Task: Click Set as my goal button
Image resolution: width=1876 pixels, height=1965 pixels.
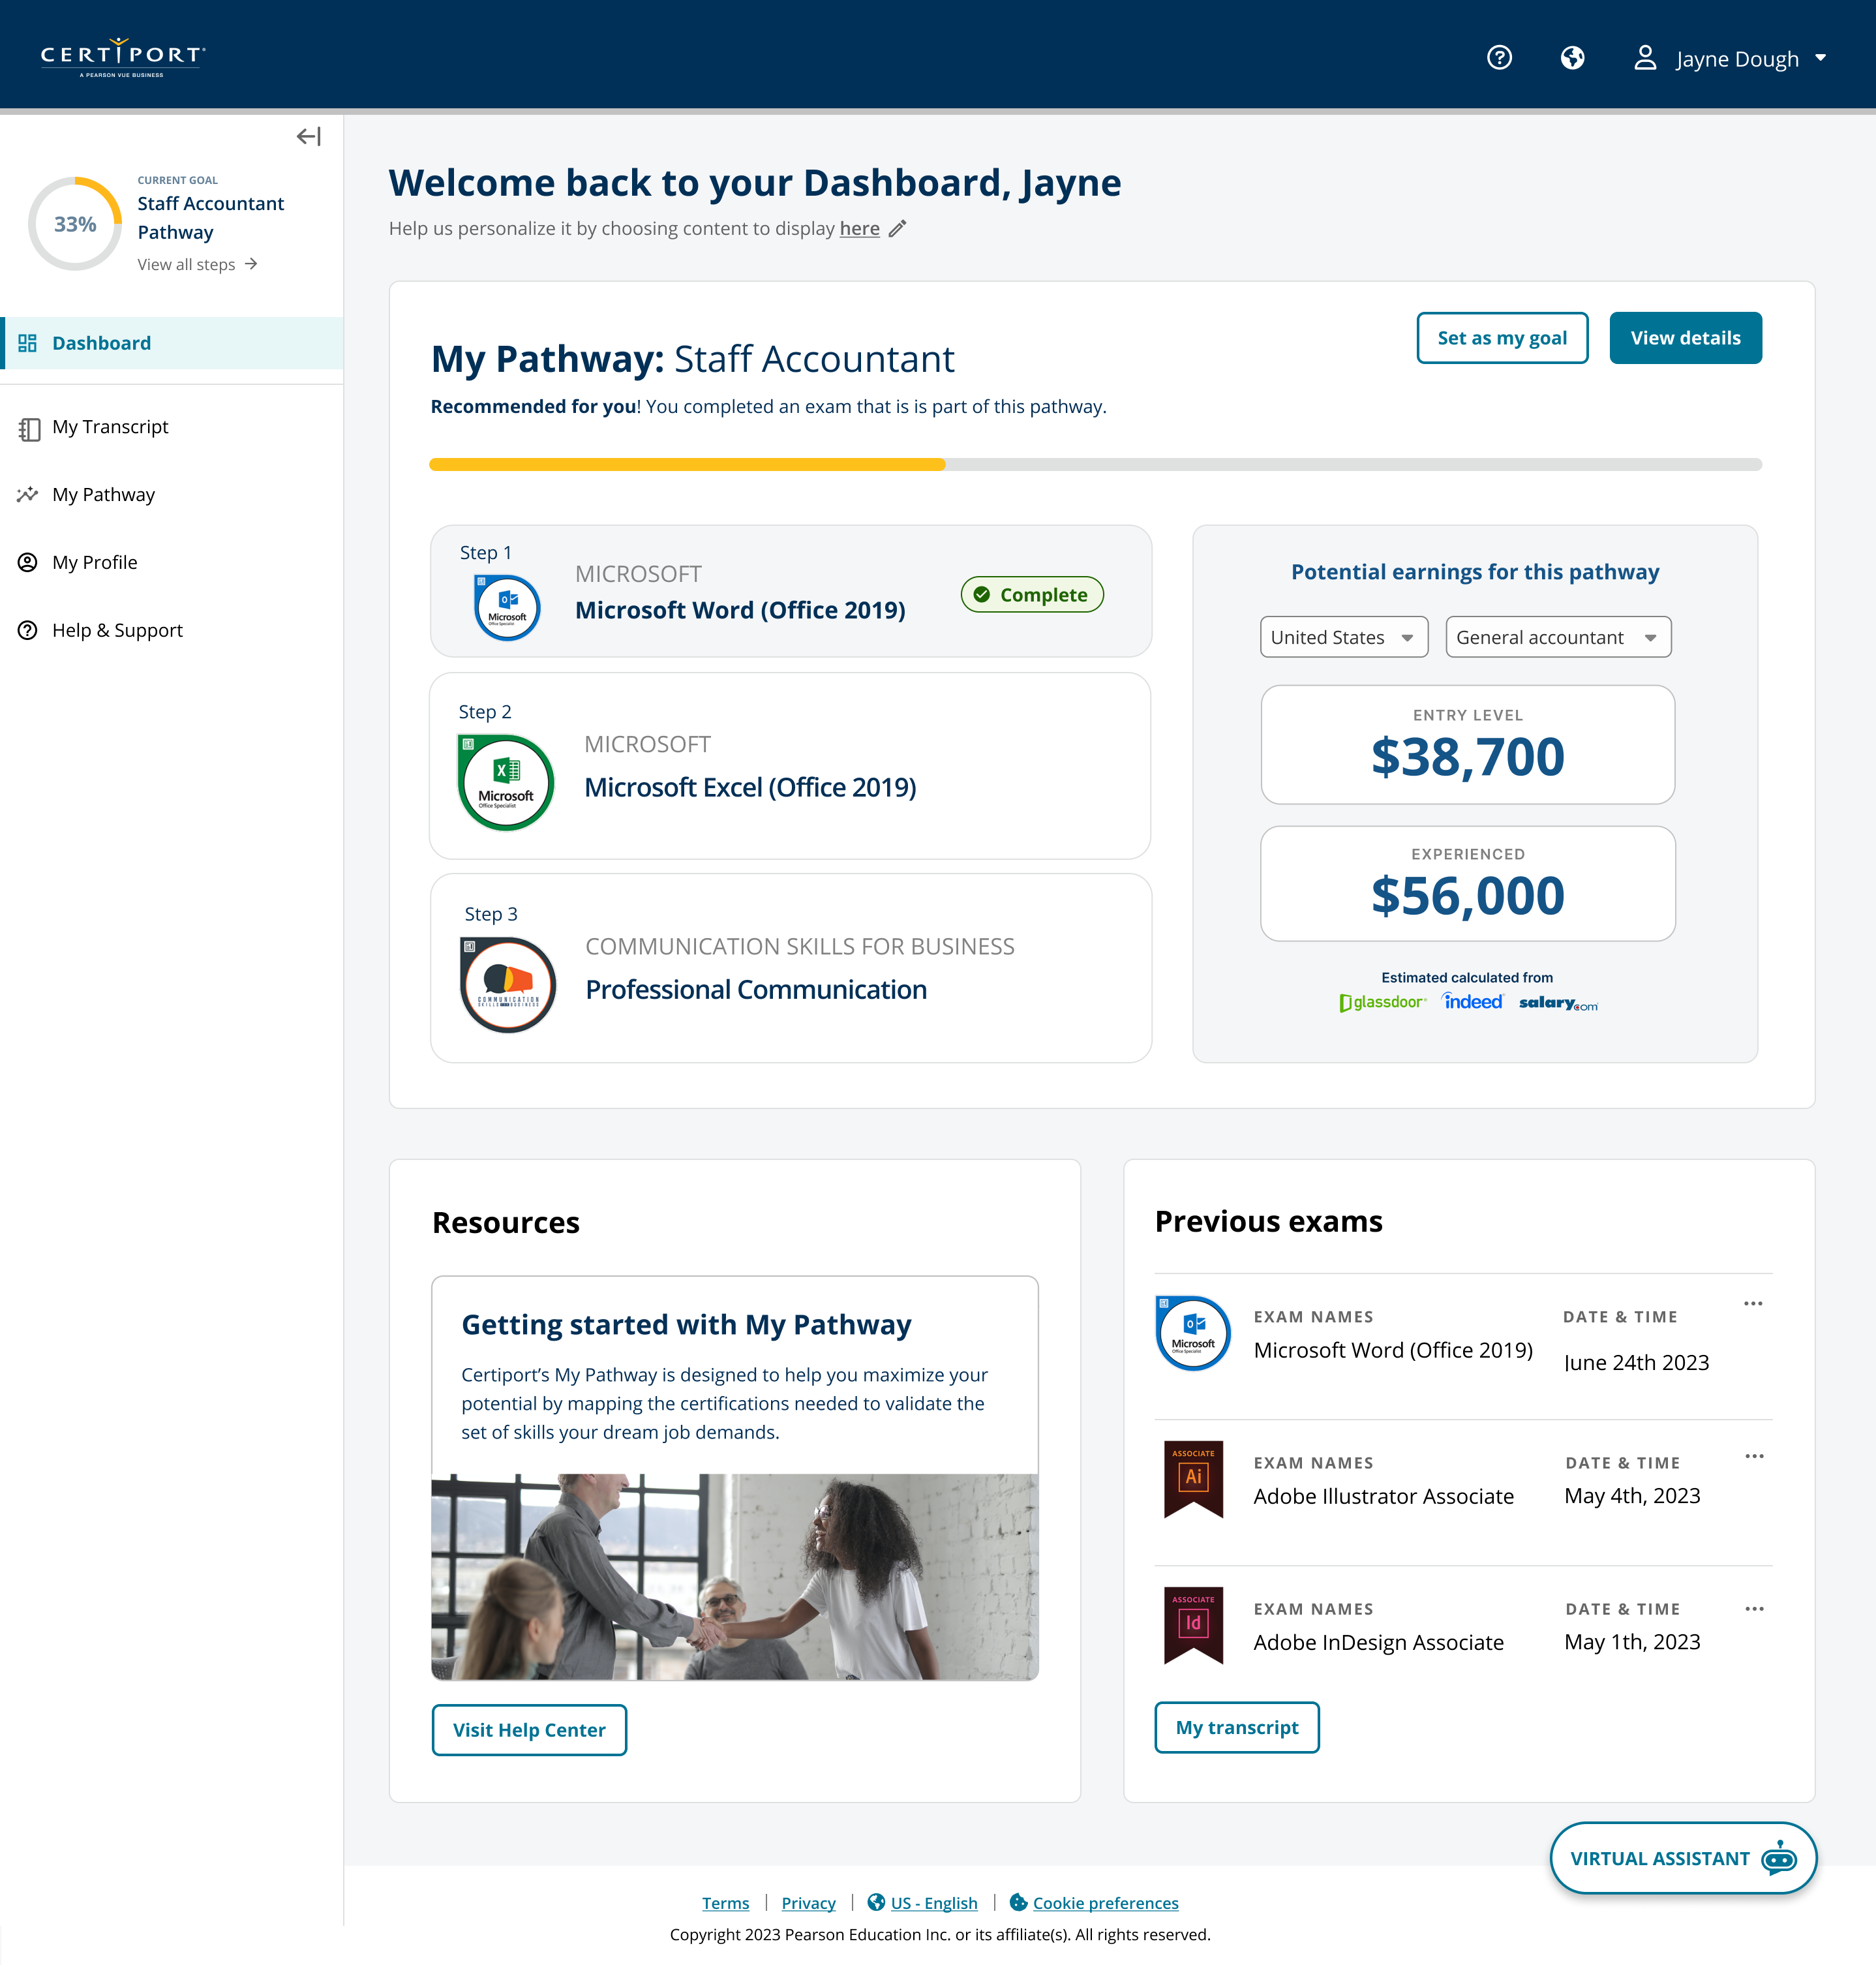Action: click(1502, 338)
